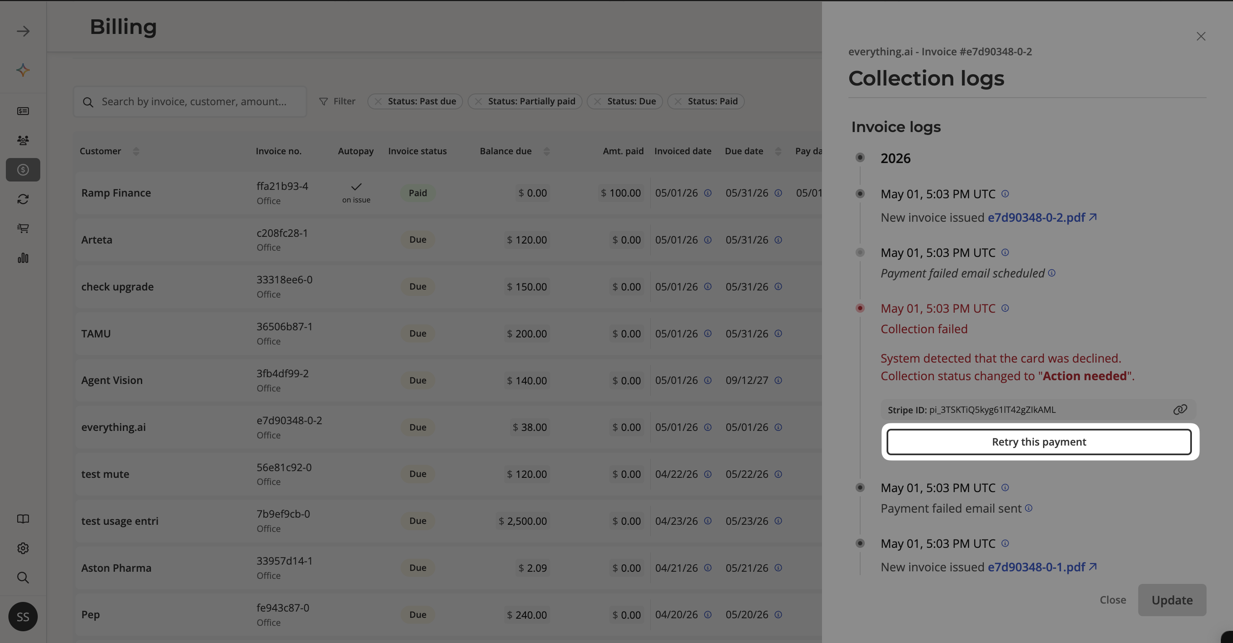Viewport: 1233px width, 643px height.
Task: Open the SS user avatar menu
Action: coord(23,617)
